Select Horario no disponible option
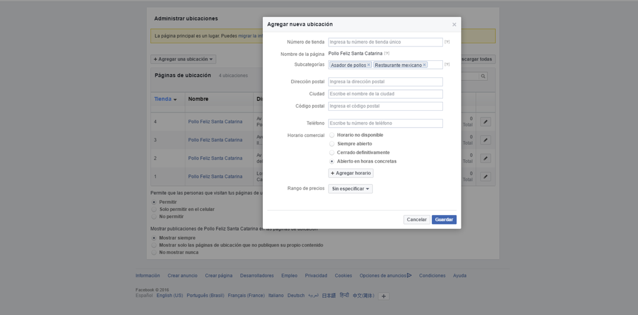638x315 pixels. click(332, 135)
